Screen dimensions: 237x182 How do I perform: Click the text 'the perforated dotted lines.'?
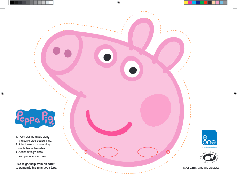click(35, 141)
